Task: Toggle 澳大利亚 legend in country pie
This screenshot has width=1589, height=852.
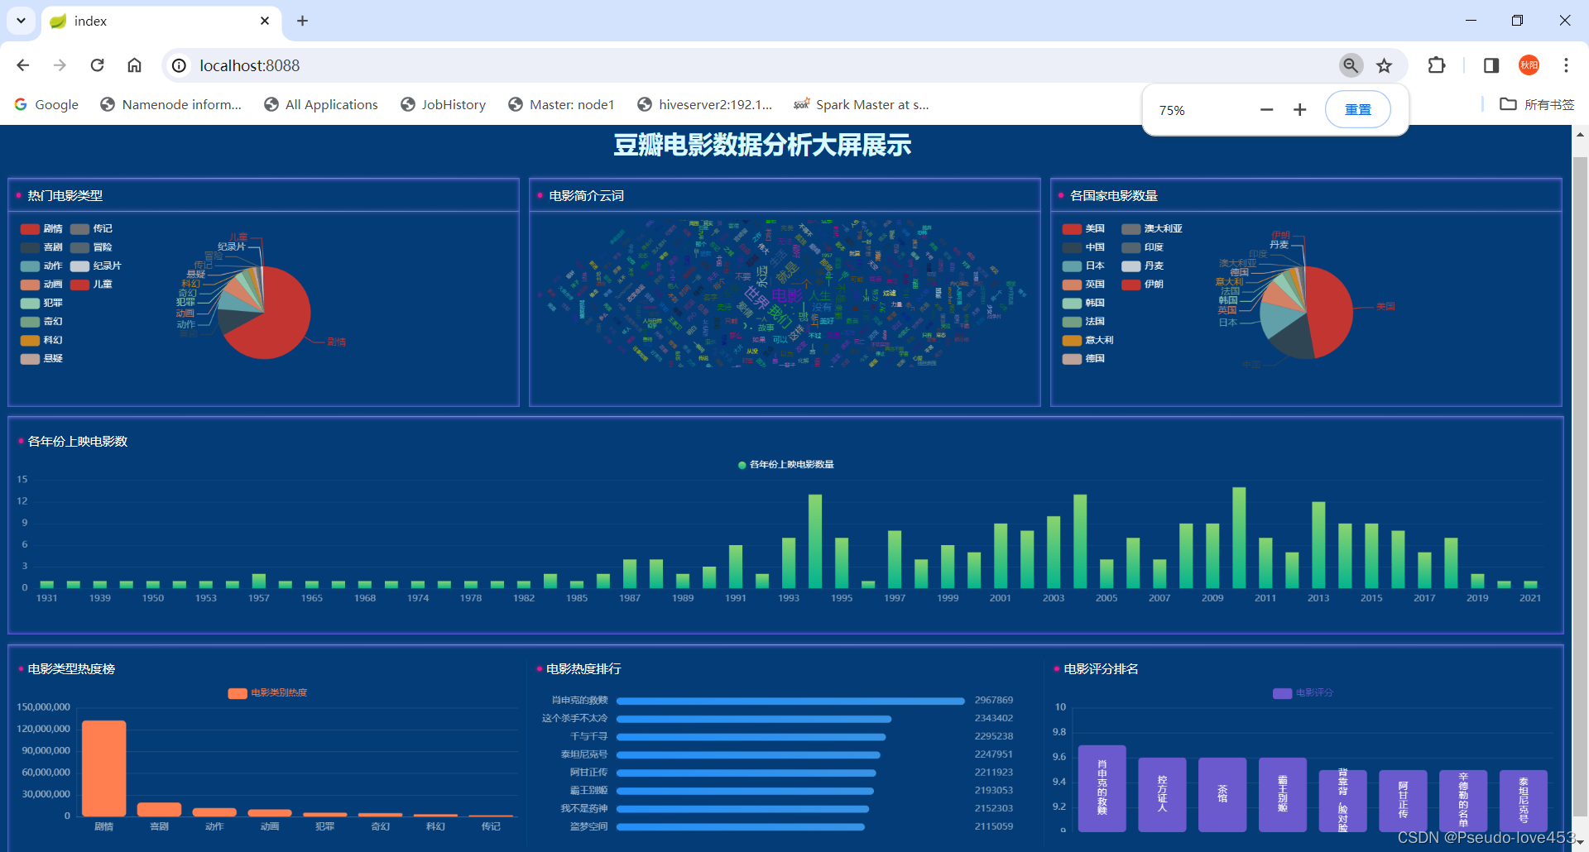Action: click(1152, 229)
